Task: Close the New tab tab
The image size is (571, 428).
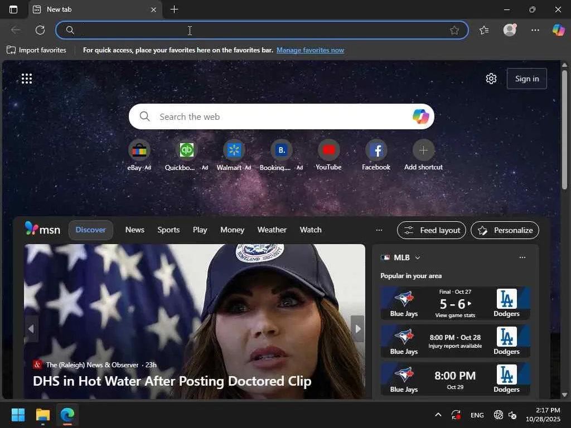Action: pos(154,10)
